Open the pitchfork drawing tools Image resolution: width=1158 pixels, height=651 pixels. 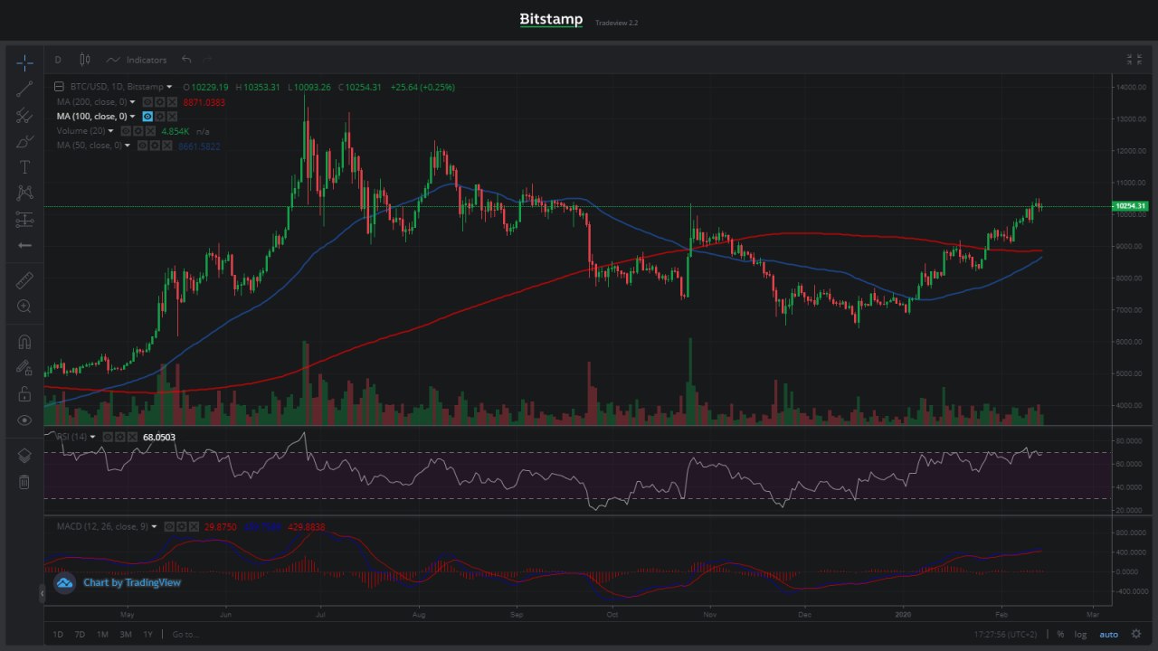(x=24, y=115)
